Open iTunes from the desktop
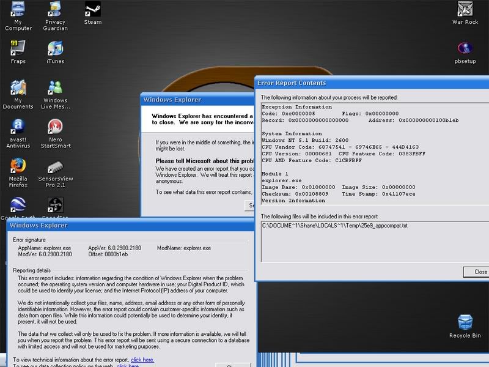 point(55,49)
